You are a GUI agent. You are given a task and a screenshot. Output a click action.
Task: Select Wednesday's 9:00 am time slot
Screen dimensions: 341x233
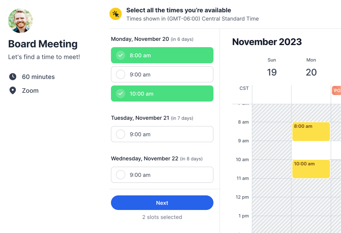162,175
